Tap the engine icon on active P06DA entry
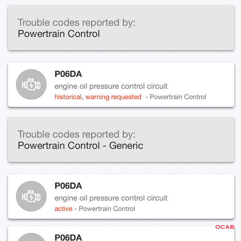This screenshot has width=241, height=241. click(31, 196)
